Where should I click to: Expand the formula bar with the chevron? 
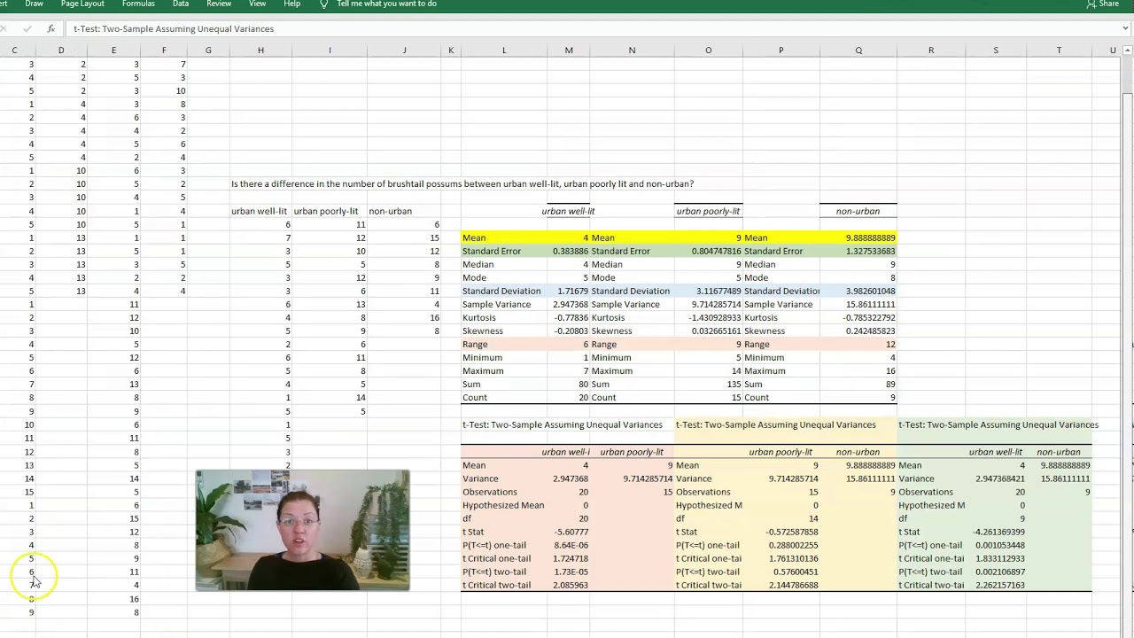pyautogui.click(x=1125, y=28)
